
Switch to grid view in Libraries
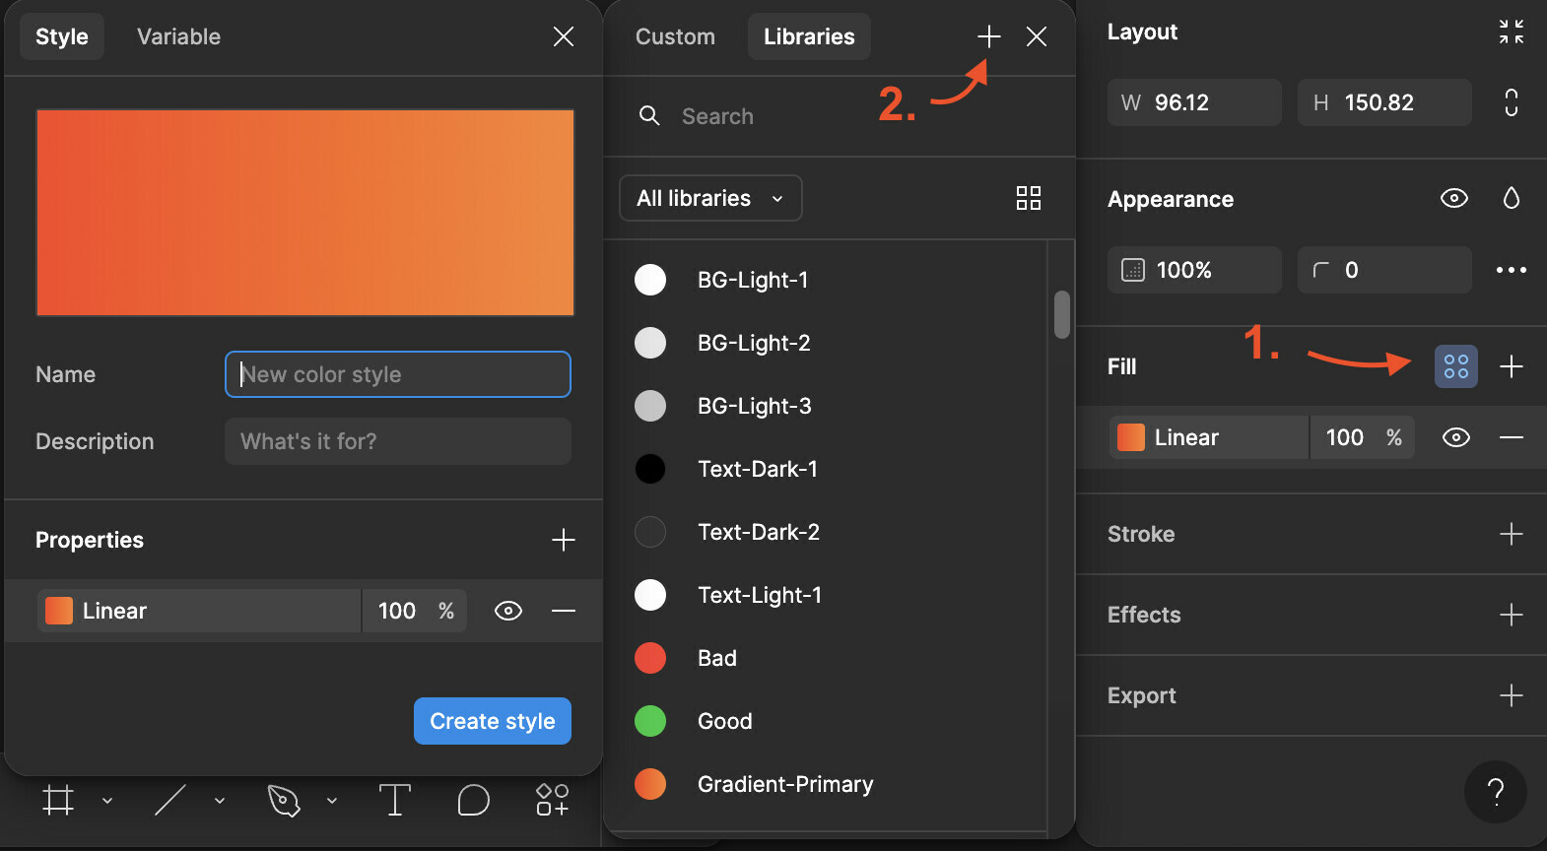coord(1029,198)
